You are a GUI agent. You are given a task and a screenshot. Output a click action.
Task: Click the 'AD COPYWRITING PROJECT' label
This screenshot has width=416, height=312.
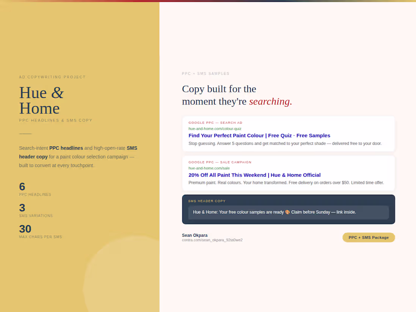click(x=52, y=77)
